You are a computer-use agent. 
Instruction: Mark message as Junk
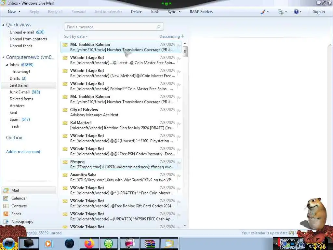click(x=154, y=12)
